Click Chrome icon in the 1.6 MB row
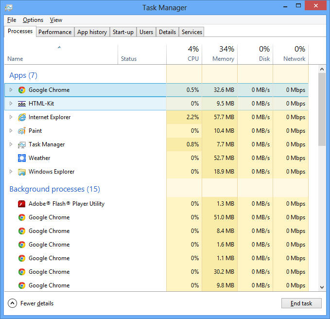Image resolution: width=330 pixels, height=319 pixels. pos(22,245)
